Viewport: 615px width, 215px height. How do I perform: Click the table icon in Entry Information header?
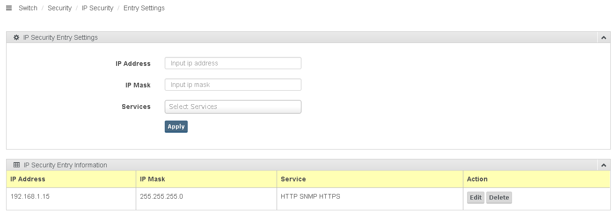coord(16,165)
